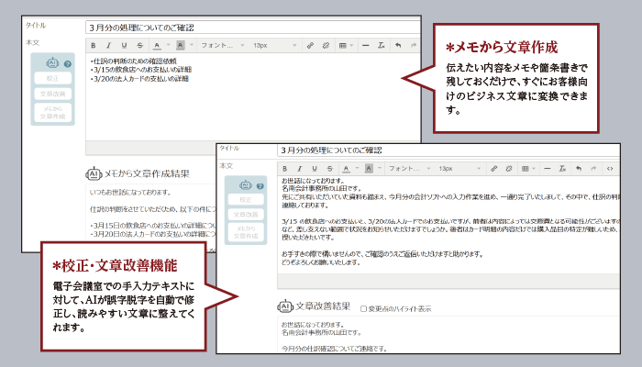Click the title field in memo window
Screen dimensions: 642x367
coord(253,28)
